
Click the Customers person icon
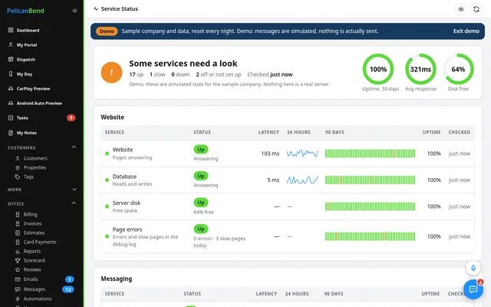coord(18,158)
